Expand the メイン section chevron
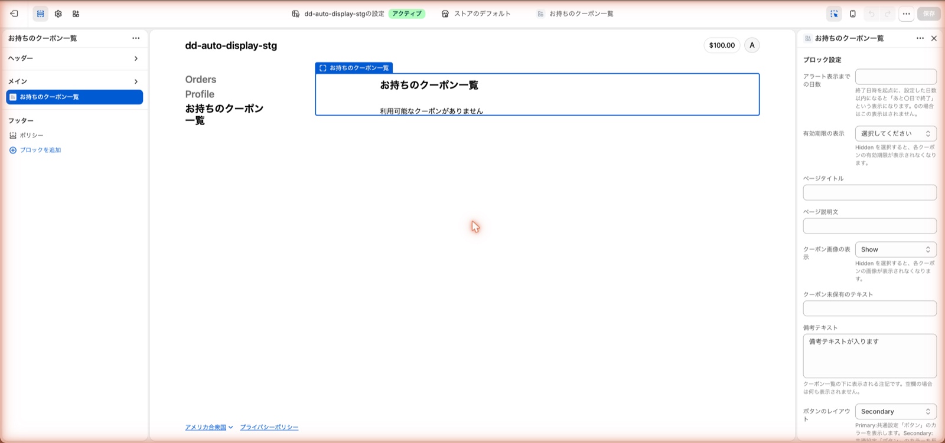 click(x=136, y=81)
